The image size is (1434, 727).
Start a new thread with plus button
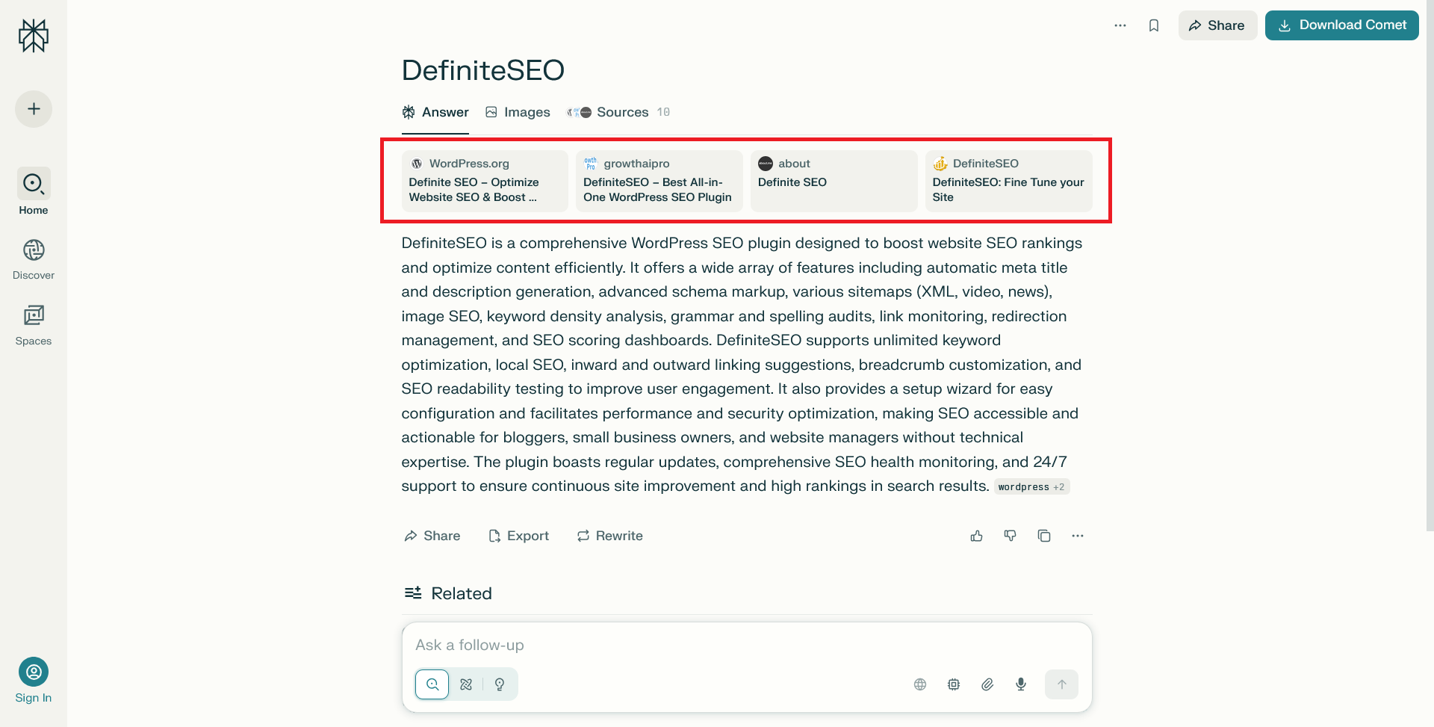pyautogui.click(x=34, y=109)
